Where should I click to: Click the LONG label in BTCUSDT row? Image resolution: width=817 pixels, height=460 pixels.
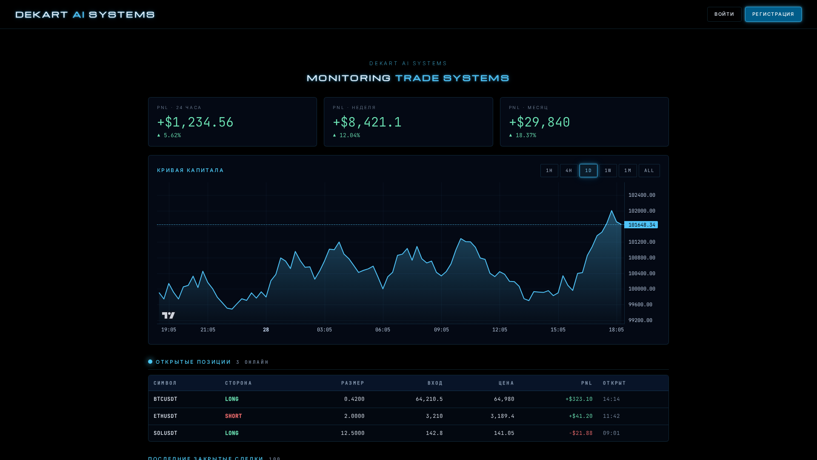pyautogui.click(x=232, y=399)
